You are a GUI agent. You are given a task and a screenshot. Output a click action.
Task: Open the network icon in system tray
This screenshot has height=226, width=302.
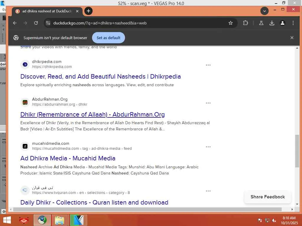pos(267,220)
